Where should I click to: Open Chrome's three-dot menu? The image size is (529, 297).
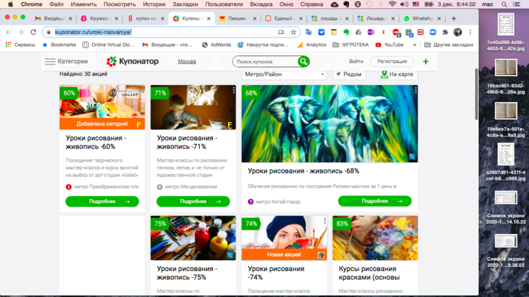click(470, 32)
